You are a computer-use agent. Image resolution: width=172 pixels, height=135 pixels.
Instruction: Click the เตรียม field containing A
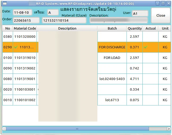click(53, 12)
